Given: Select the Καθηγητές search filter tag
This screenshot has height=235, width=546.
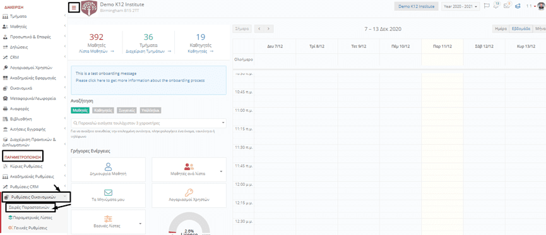Looking at the screenshot, I should (103, 110).
